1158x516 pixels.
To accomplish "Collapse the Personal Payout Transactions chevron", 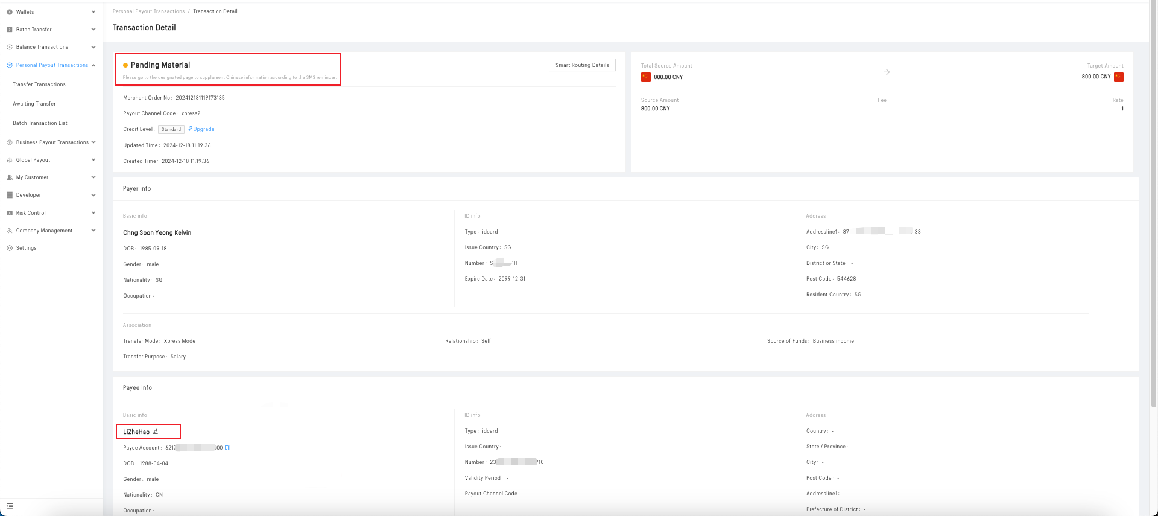I will coord(93,65).
